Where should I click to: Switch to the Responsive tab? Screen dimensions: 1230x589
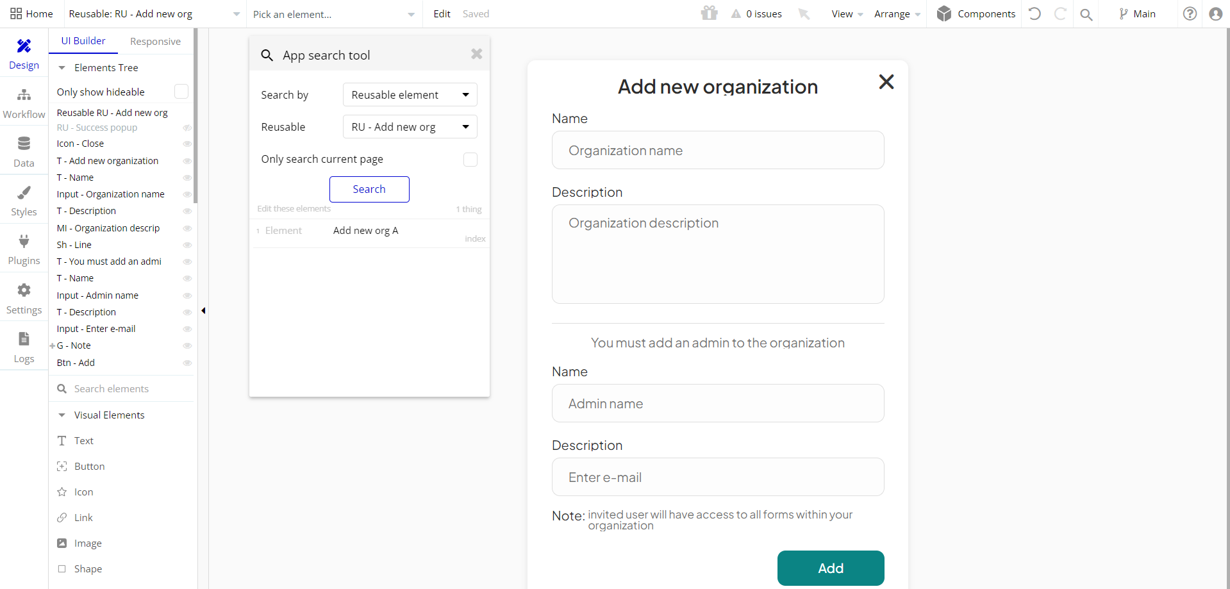pos(155,42)
